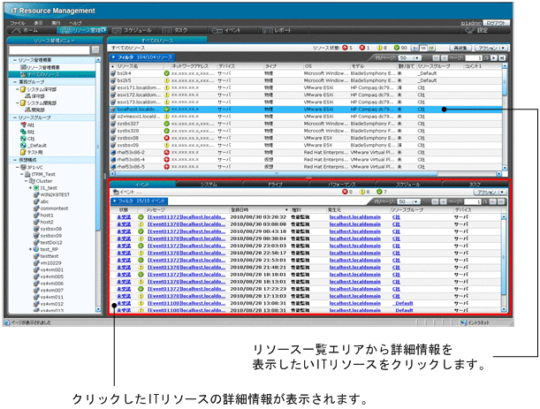The height and width of the screenshot is (409, 540).
Task: Open the ホーム home tab
Action: coord(31,31)
